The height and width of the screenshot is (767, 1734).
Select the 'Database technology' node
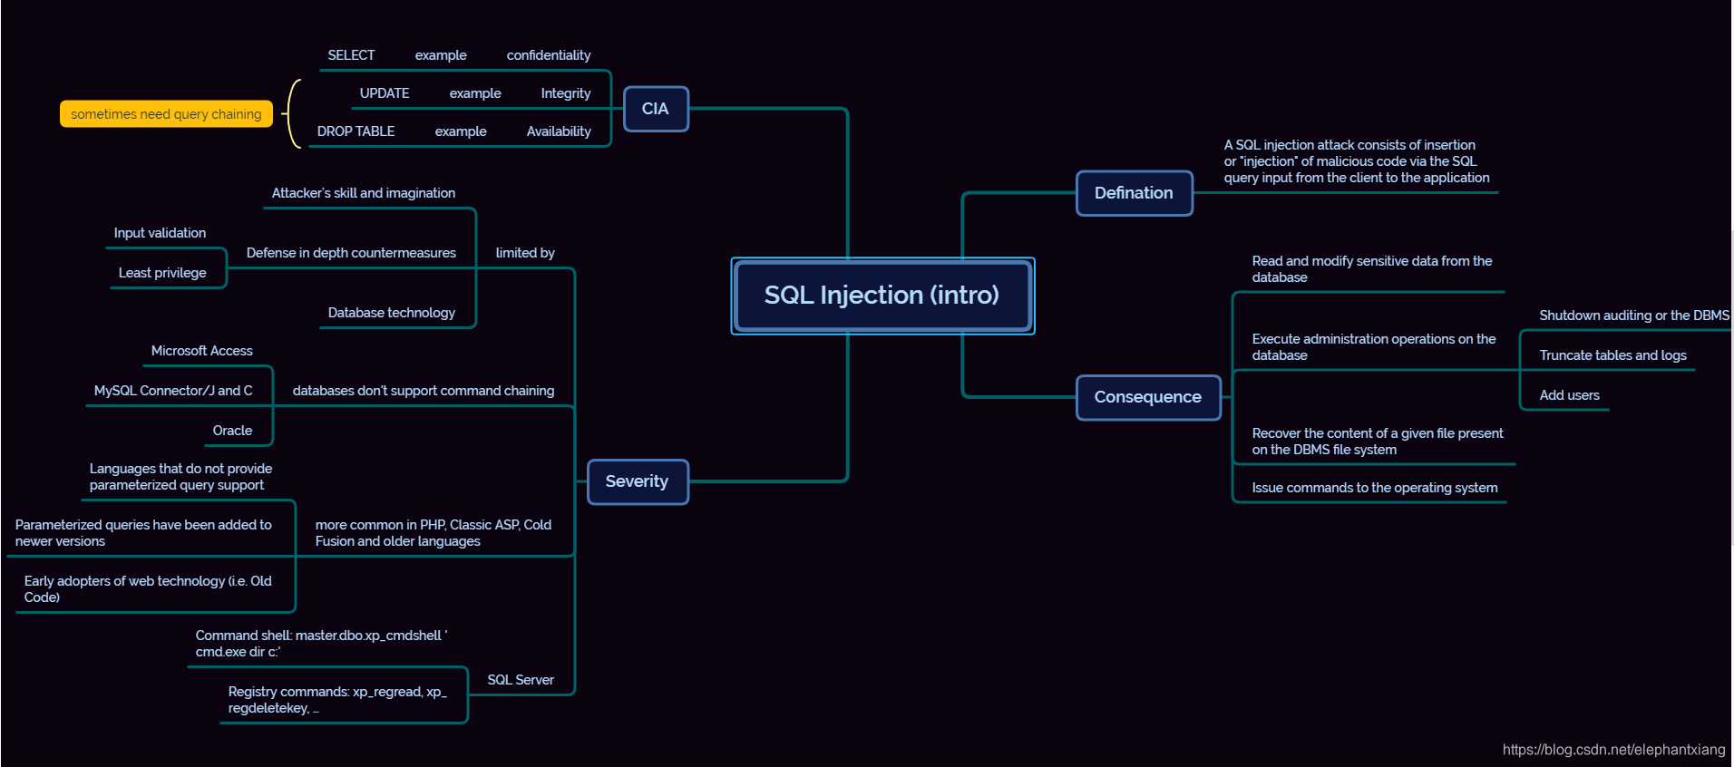[392, 313]
